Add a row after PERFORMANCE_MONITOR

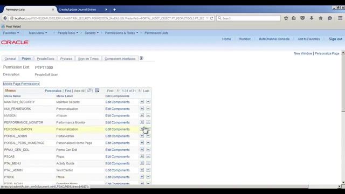142,122
